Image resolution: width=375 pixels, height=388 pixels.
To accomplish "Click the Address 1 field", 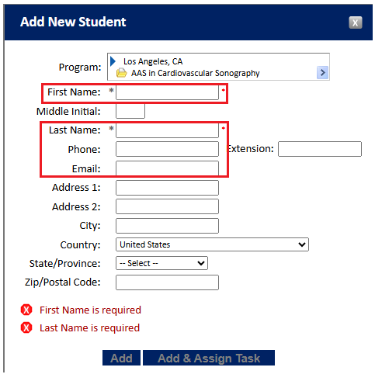I will click(x=167, y=188).
